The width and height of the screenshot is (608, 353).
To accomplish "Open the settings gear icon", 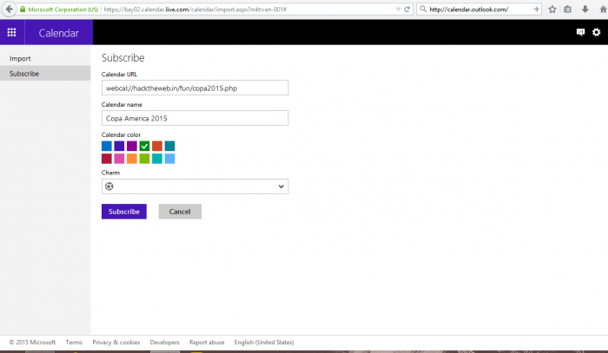I will [596, 32].
